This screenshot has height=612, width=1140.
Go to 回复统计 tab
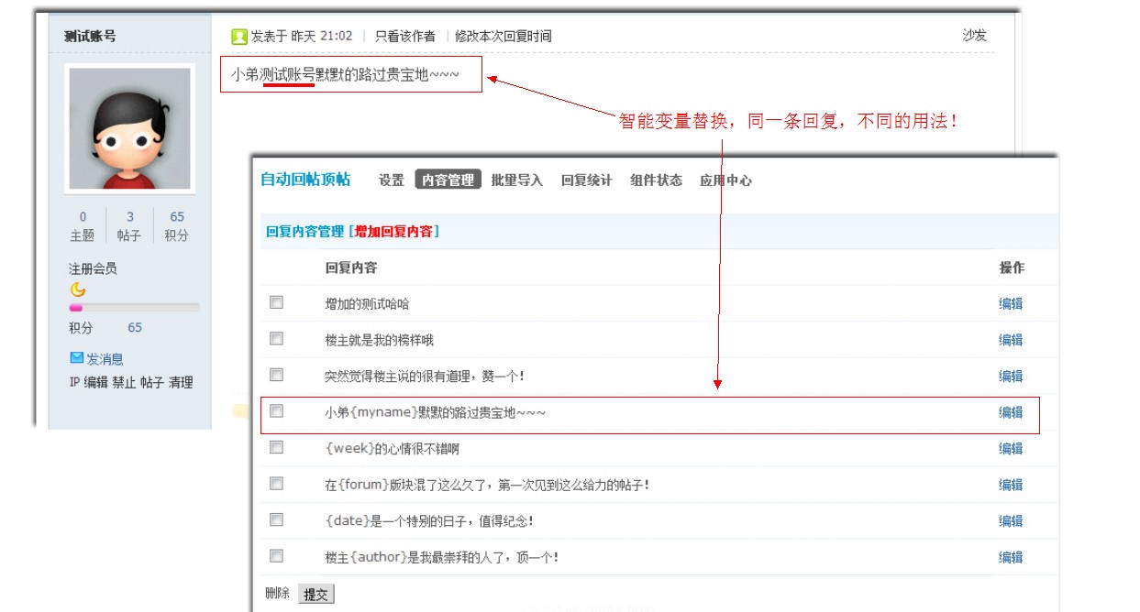(x=587, y=180)
